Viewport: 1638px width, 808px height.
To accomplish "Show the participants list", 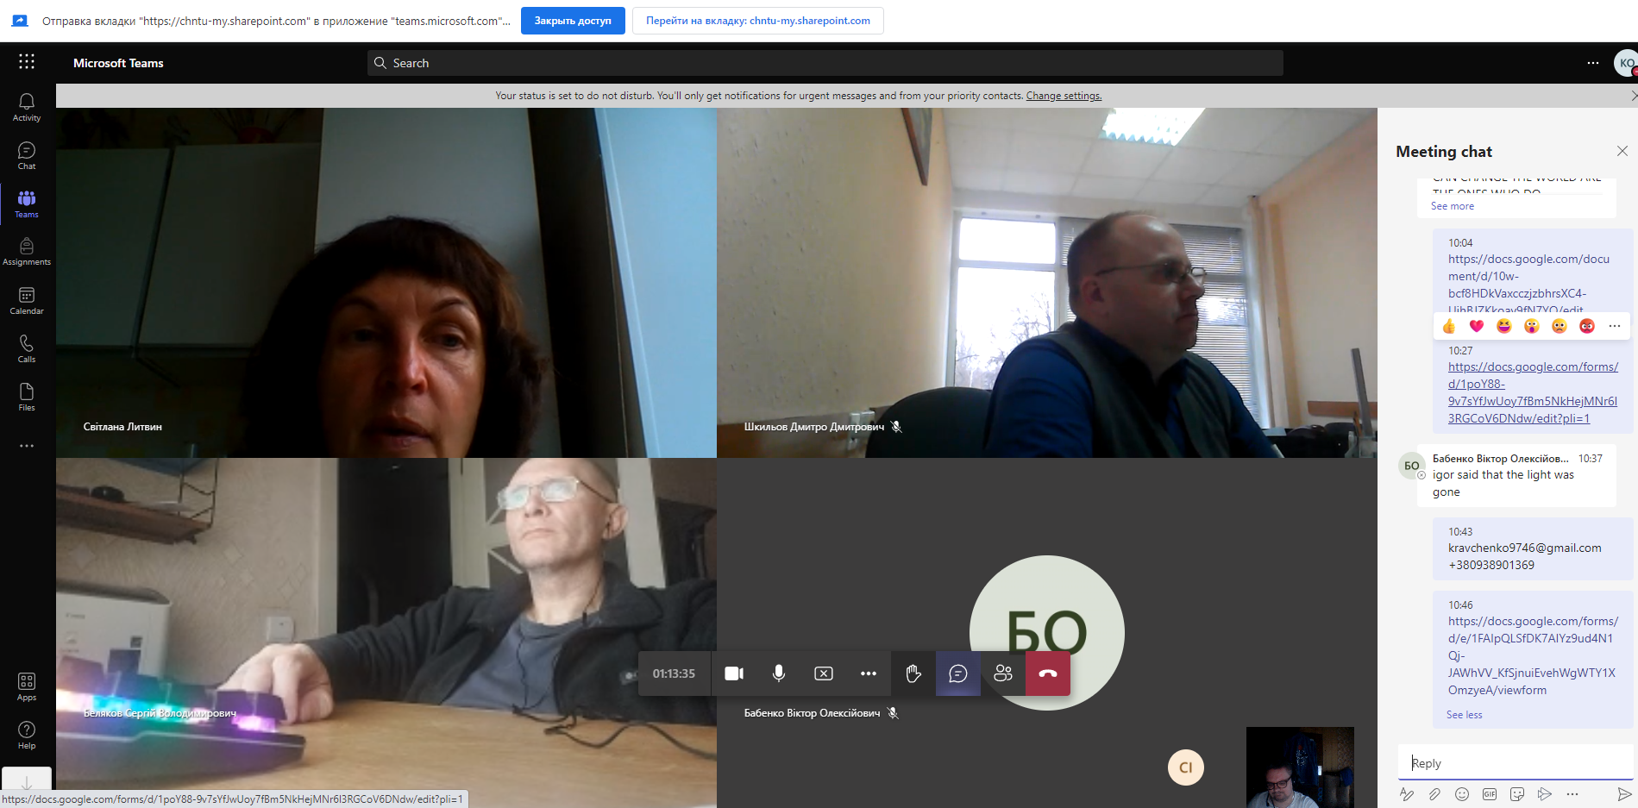I will [x=1003, y=673].
